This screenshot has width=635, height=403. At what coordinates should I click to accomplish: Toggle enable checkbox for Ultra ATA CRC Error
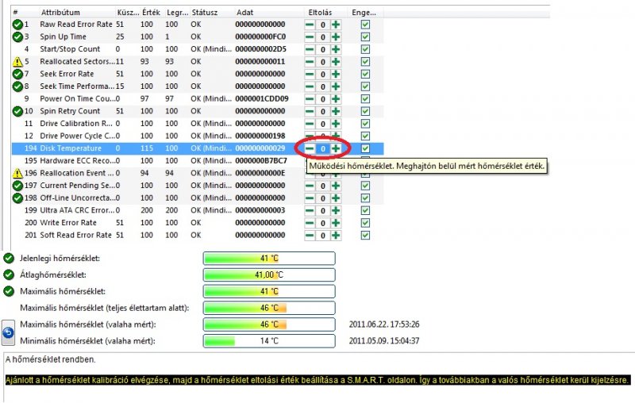click(x=365, y=210)
